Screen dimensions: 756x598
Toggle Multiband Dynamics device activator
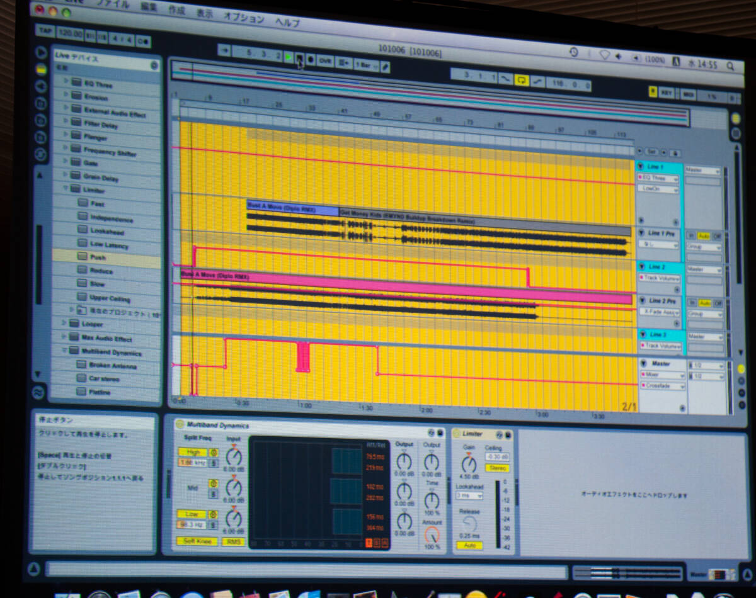180,424
